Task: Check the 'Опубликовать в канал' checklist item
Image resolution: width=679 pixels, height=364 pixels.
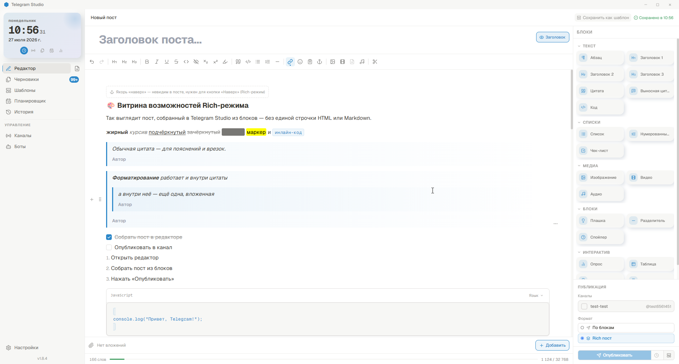Action: [x=109, y=247]
